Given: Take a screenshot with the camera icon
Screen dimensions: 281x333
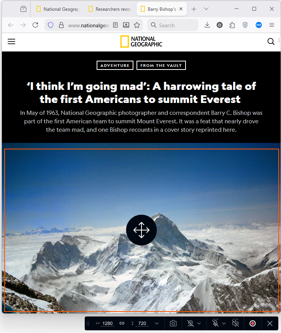Looking at the screenshot, I should tap(173, 323).
